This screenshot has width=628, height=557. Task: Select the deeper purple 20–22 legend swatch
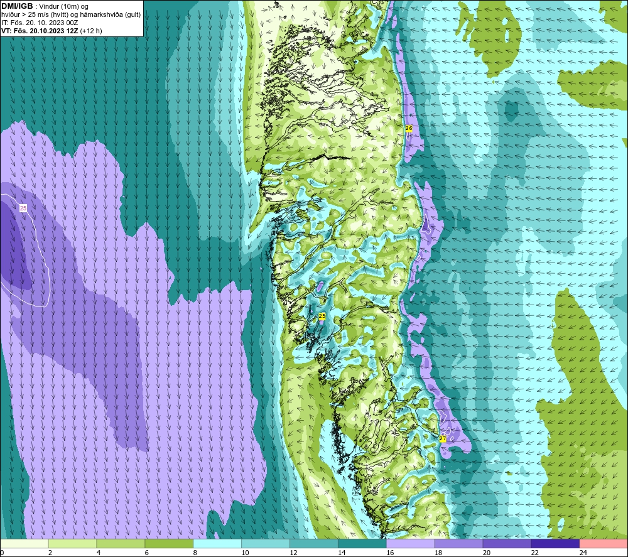click(x=507, y=544)
